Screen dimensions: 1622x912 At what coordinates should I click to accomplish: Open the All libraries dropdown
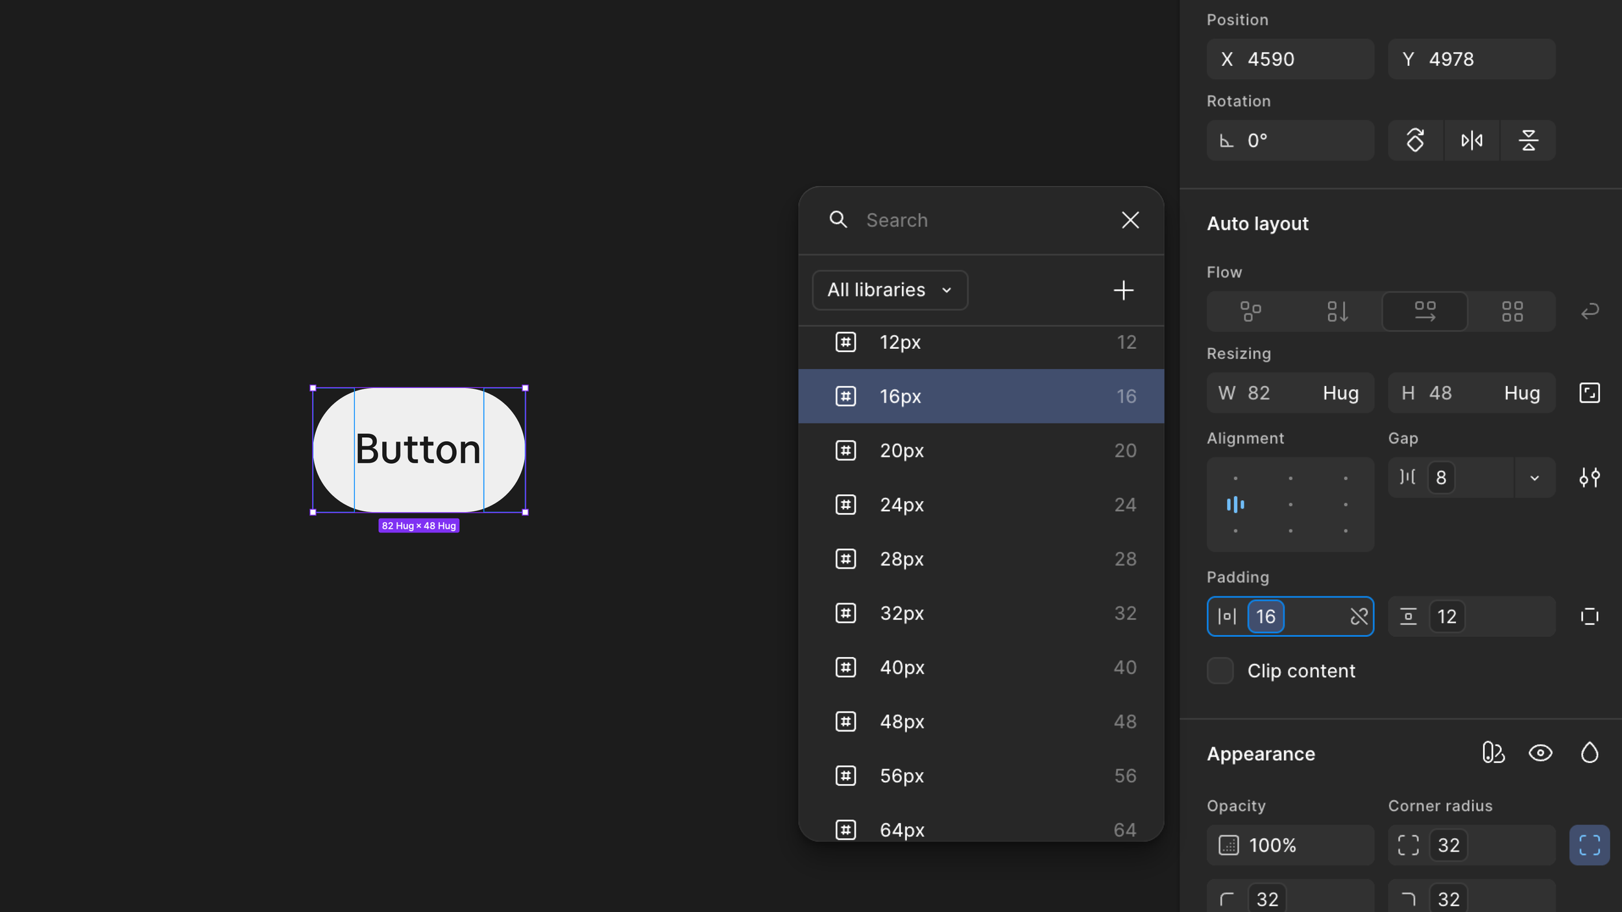pyautogui.click(x=890, y=290)
